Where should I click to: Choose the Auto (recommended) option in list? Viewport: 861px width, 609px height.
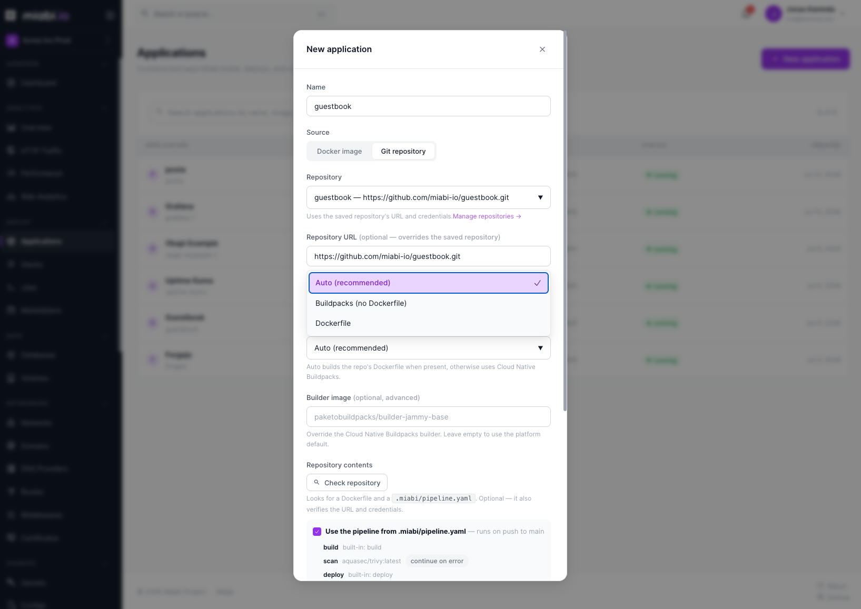point(429,283)
